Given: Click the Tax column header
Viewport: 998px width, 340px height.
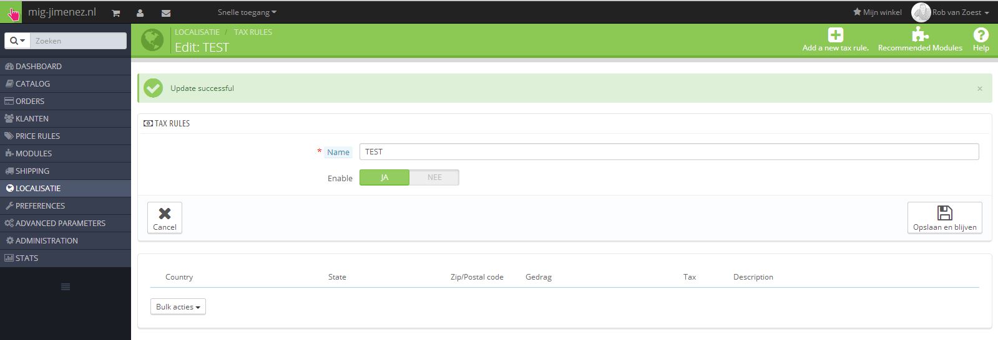Looking at the screenshot, I should 690,277.
